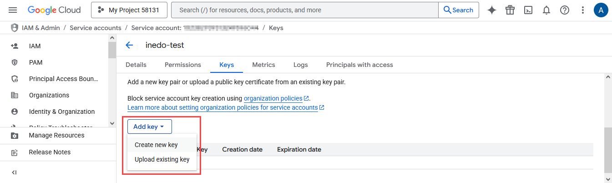
Task: Open the gift free trial icon
Action: coord(510,10)
